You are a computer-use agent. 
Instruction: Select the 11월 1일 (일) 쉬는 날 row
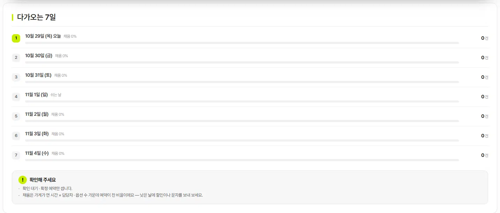point(250,97)
